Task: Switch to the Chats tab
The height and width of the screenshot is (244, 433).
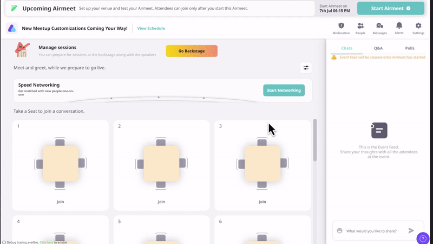Action: (346, 48)
